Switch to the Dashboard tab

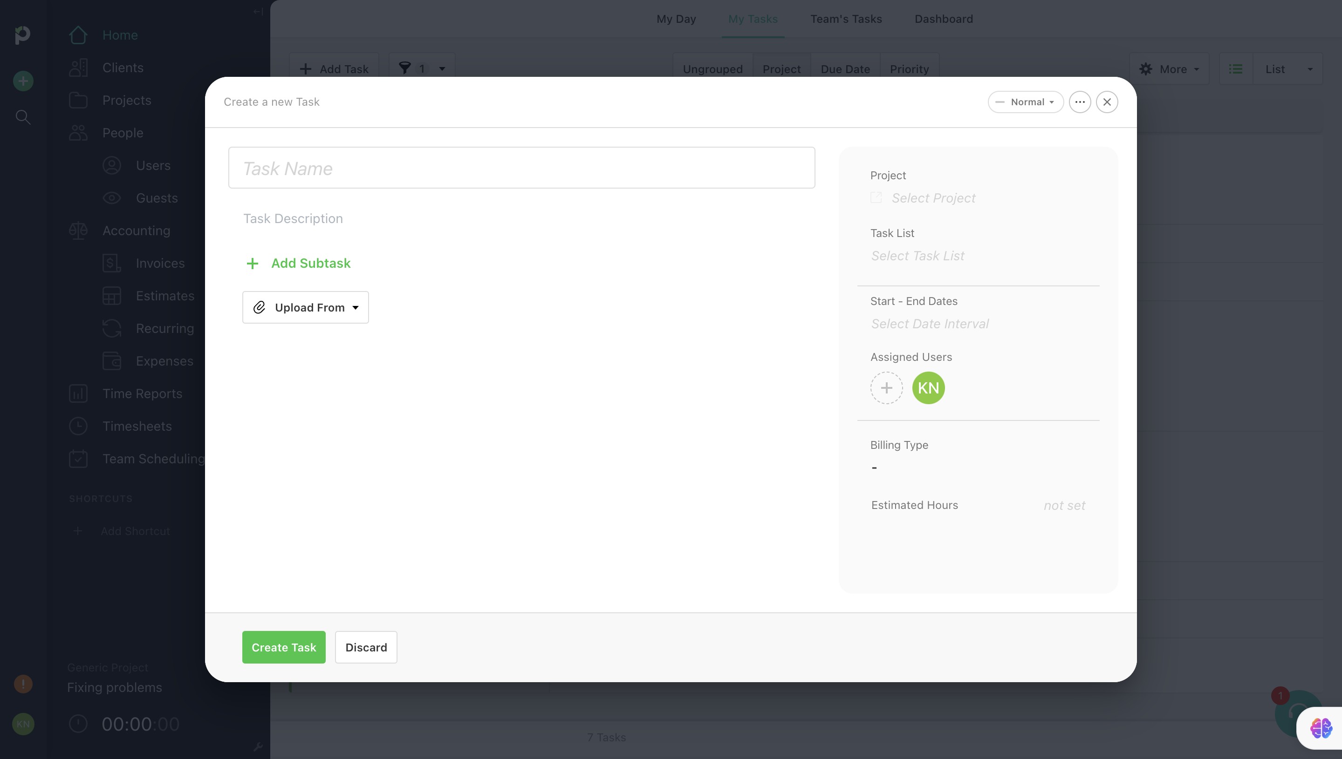coord(944,19)
